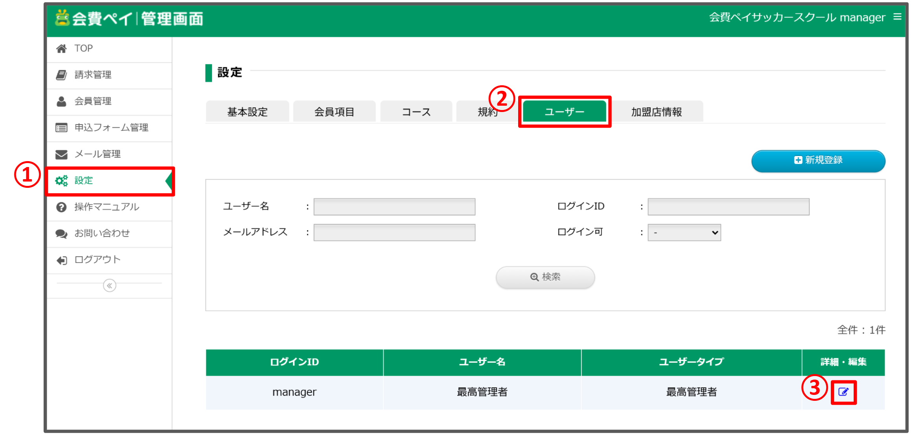Viewport: 911px width, 435px height.
Task: Click the ログインID search field
Action: click(x=728, y=207)
